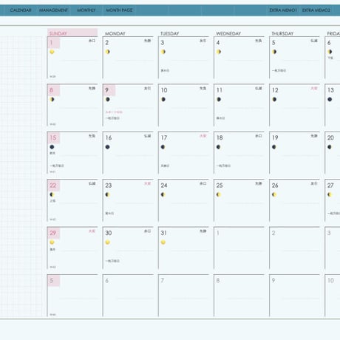
Task: Open the date number 21-free row: date 19
Action: [x=275, y=137]
